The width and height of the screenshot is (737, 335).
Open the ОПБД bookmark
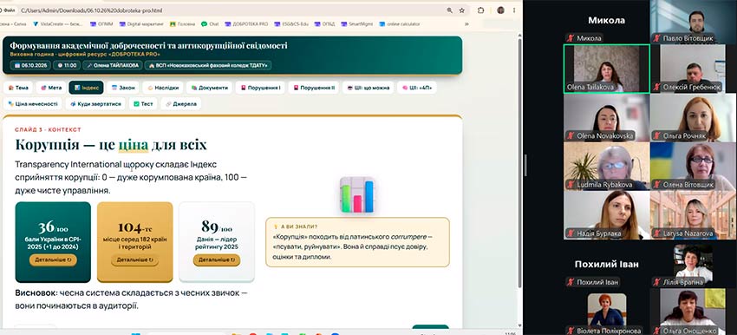[325, 24]
